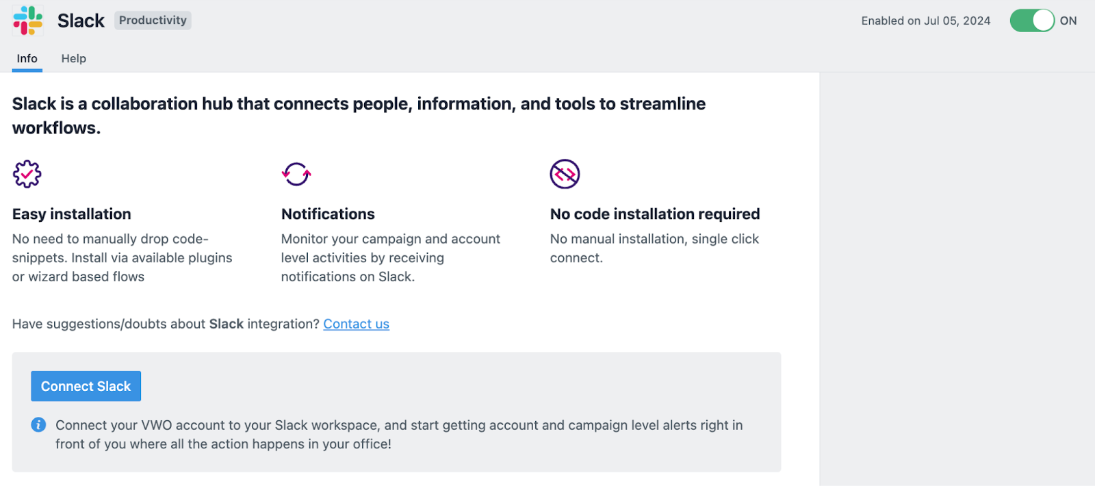Click 'Connect your VWO account' description text
The image size is (1095, 486).
pyautogui.click(x=399, y=435)
